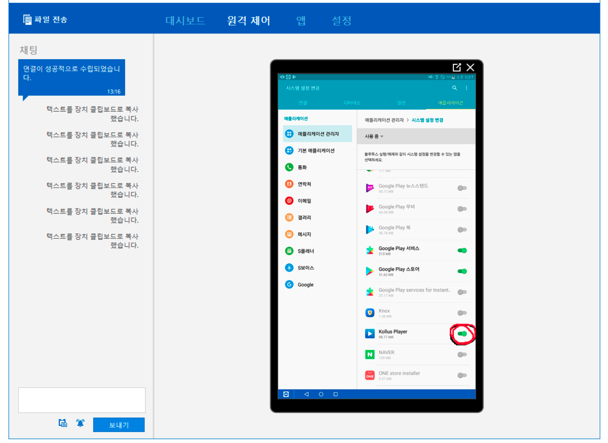Toggle Google Play 북 permission switch
This screenshot has height=443, width=608.
pyautogui.click(x=462, y=230)
